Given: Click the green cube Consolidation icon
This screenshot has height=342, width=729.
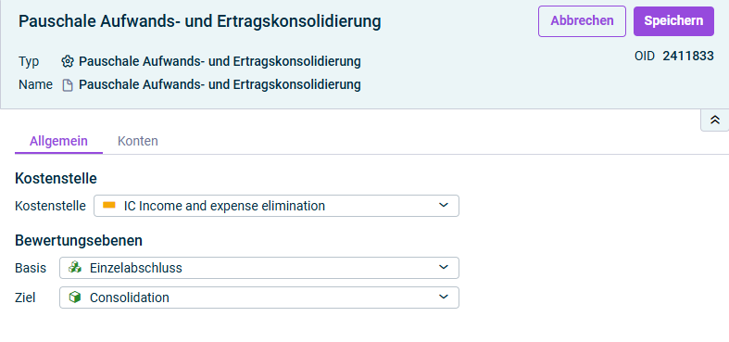Looking at the screenshot, I should point(75,298).
